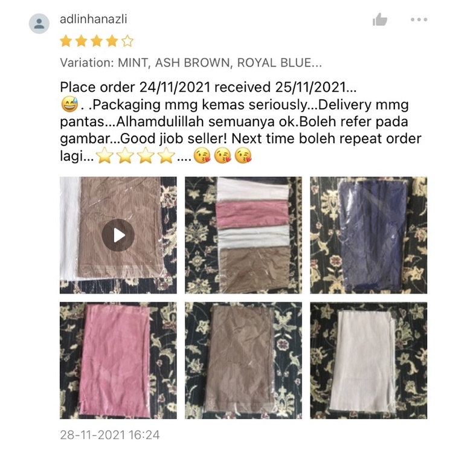453x453 pixels.
Task: Open the pink fabric photo
Action: click(x=118, y=360)
